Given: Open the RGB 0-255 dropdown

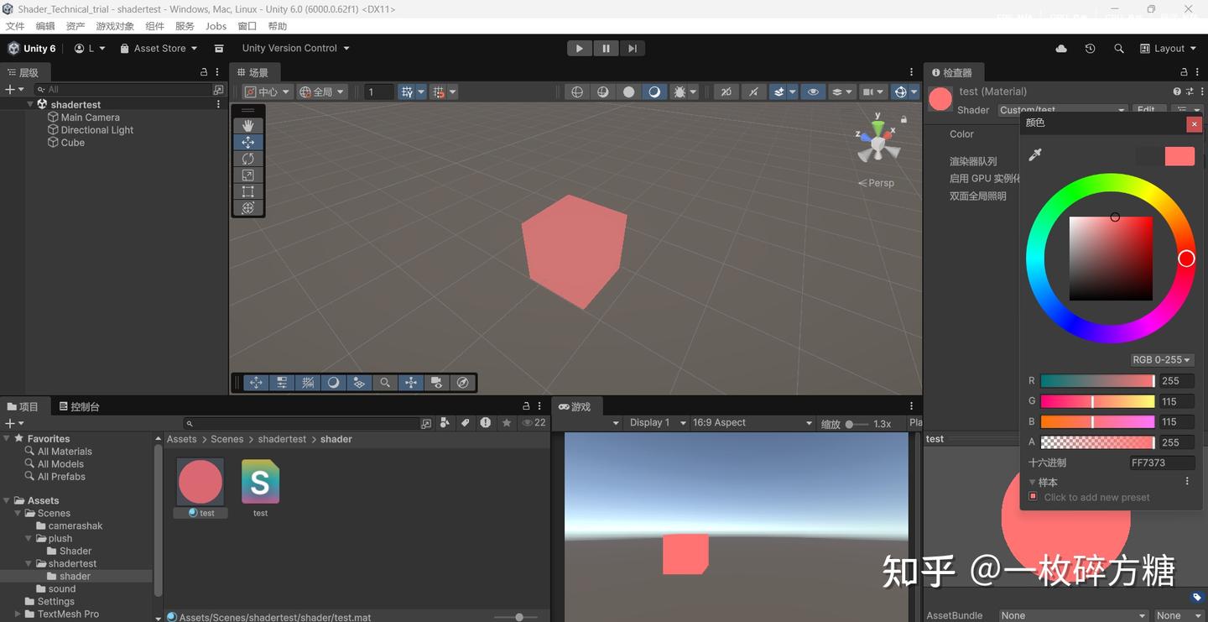Looking at the screenshot, I should (x=1161, y=359).
